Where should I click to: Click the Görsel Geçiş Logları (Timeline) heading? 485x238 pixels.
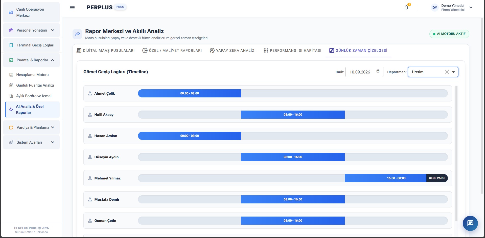116,72
